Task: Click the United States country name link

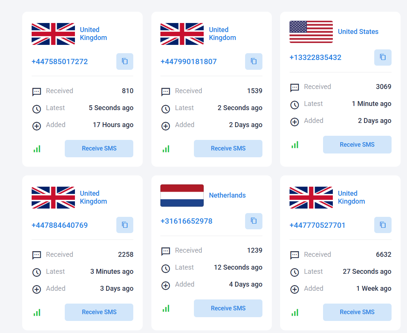Action: click(x=358, y=32)
